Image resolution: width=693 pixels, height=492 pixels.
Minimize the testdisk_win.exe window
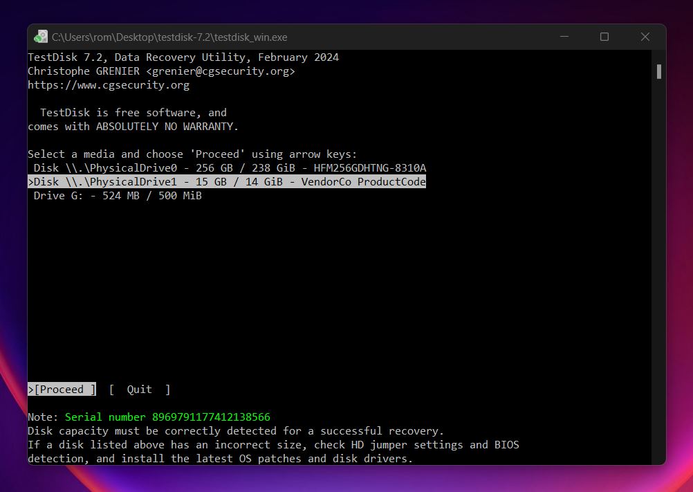(564, 37)
